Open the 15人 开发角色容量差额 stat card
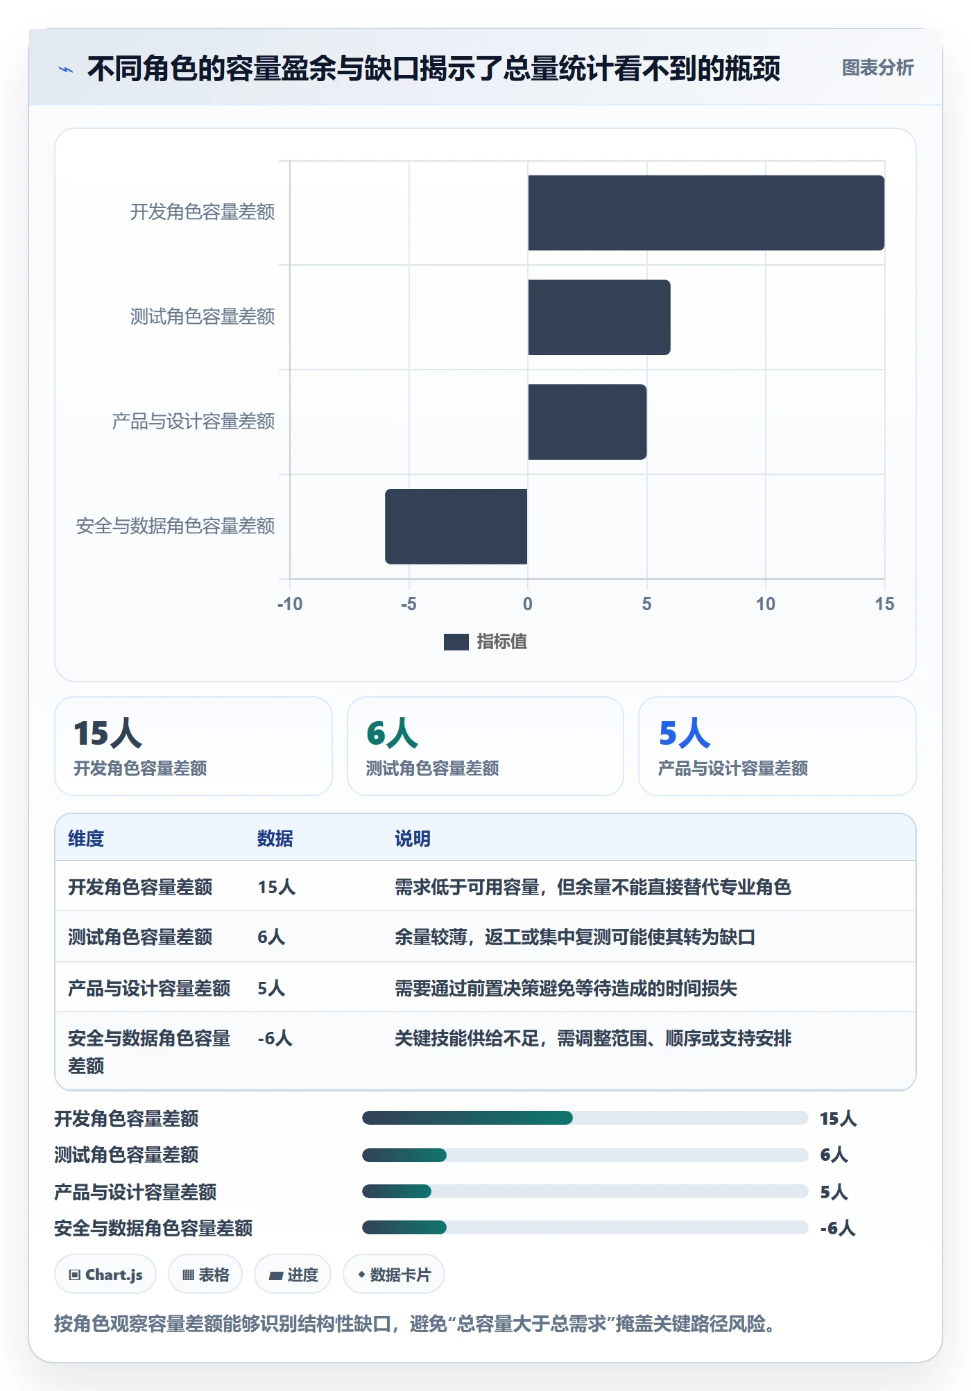The height and width of the screenshot is (1391, 971). [x=194, y=746]
